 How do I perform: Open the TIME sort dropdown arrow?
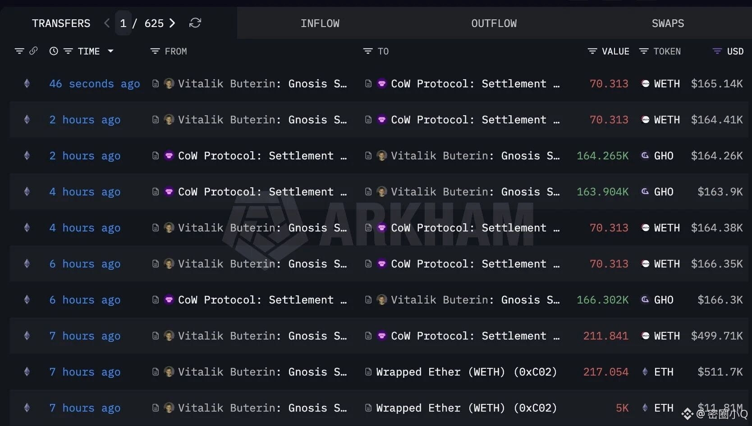(x=111, y=51)
